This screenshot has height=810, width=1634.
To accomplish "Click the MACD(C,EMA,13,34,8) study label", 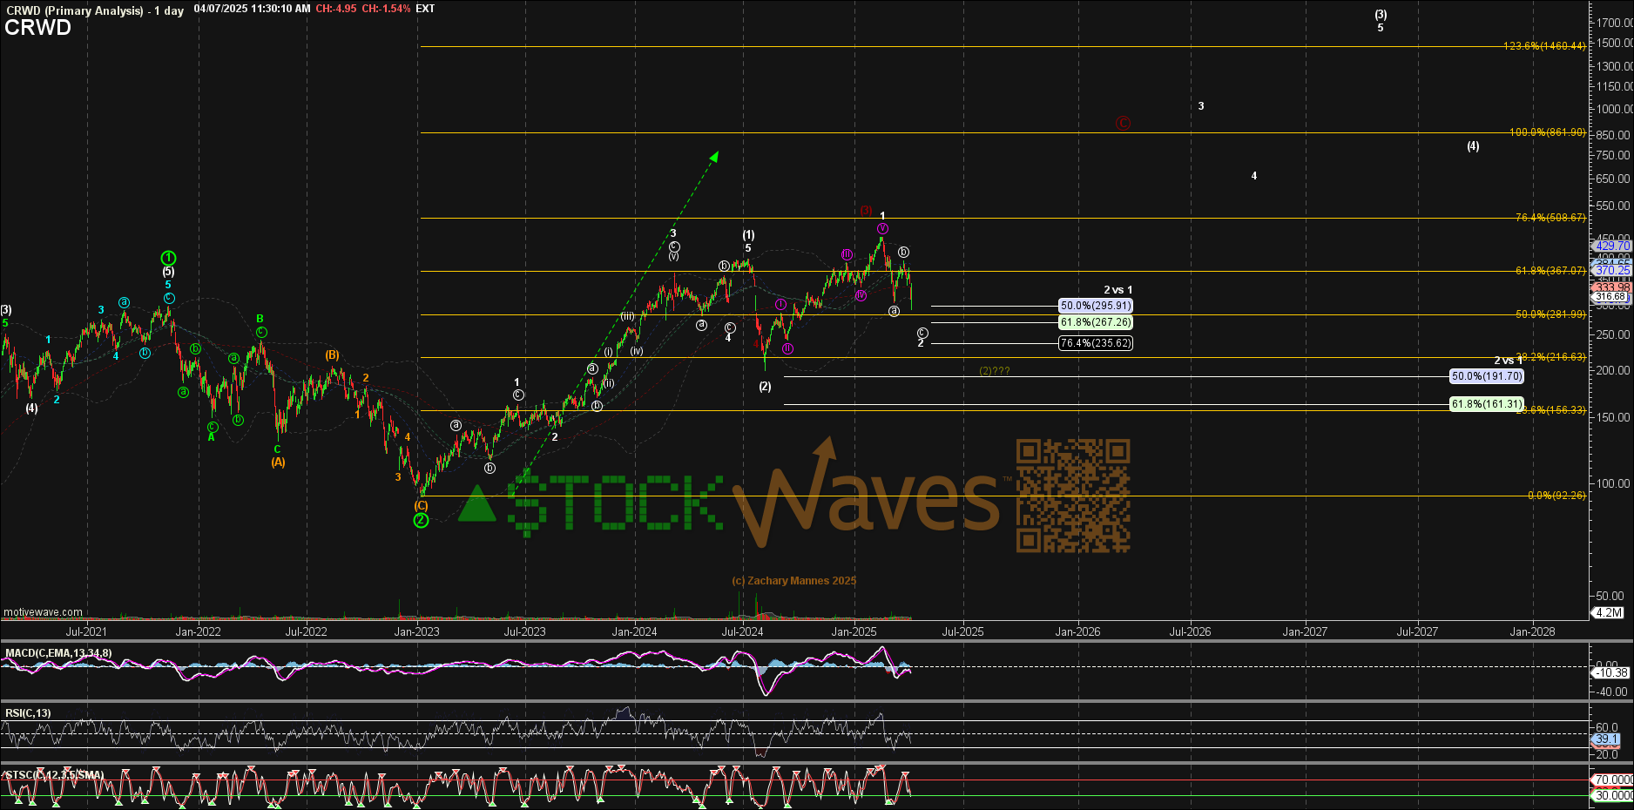I will point(58,653).
